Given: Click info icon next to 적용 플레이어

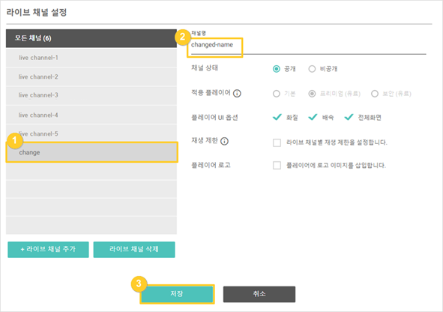Looking at the screenshot, I should [237, 93].
